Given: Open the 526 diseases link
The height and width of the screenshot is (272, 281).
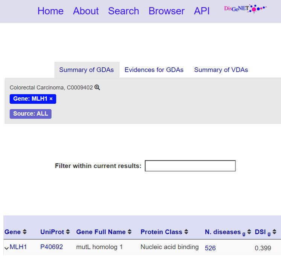Looking at the screenshot, I should pyautogui.click(x=210, y=248).
